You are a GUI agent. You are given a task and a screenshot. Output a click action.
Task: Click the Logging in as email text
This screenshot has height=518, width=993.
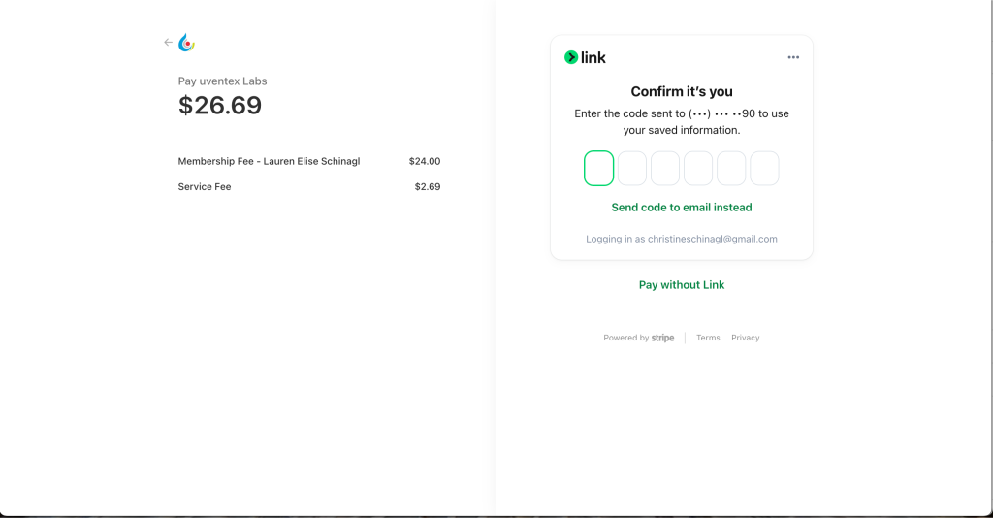pos(682,239)
